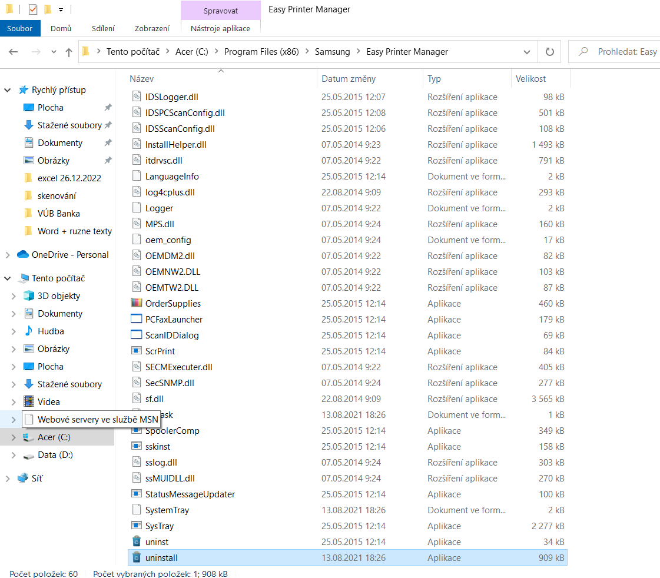660x578 pixels.
Task: Click the ScrPrint application icon
Action: click(137, 350)
